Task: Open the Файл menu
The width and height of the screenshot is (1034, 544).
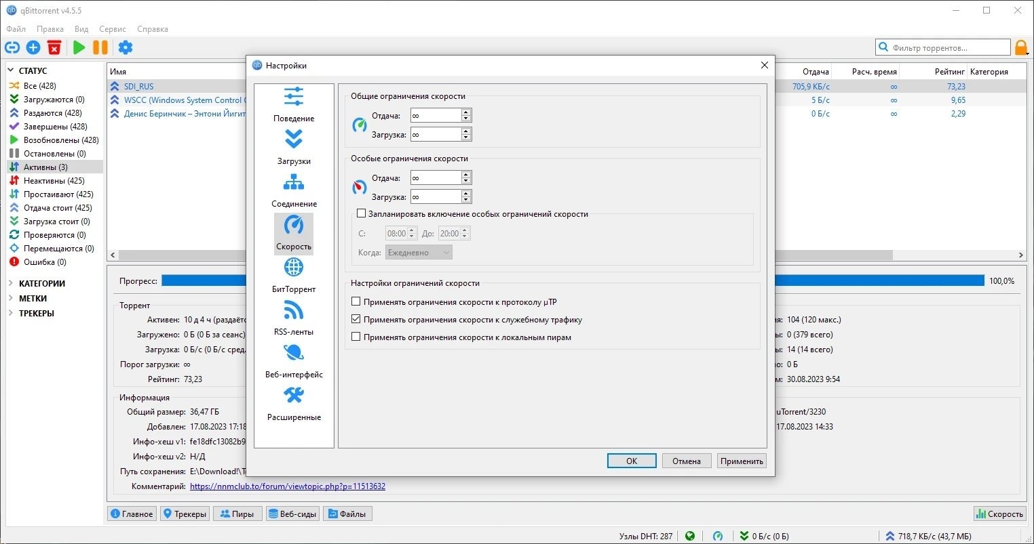Action: (16, 29)
